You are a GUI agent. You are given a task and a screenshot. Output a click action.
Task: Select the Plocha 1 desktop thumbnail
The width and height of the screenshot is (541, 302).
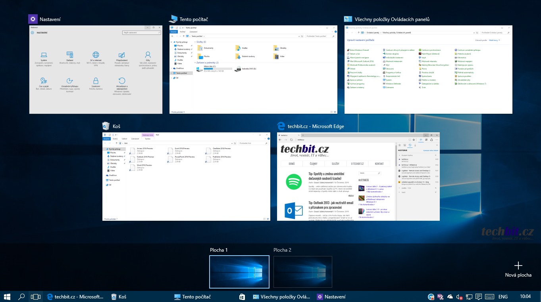[239, 271]
